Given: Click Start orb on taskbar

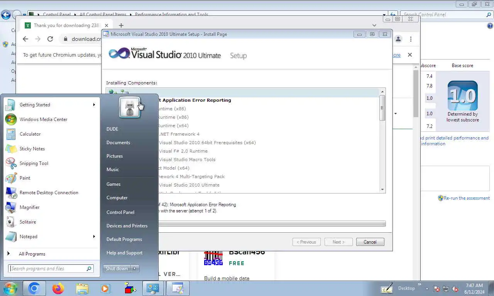Looking at the screenshot, I should tap(10, 288).
